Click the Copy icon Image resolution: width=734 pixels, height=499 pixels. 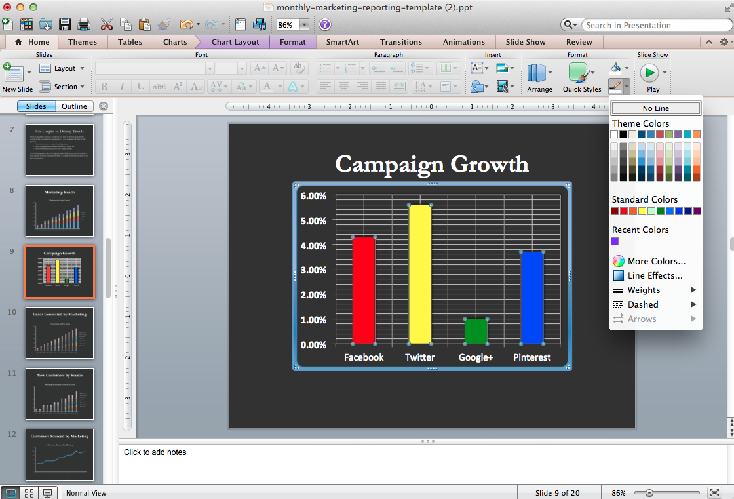(125, 24)
